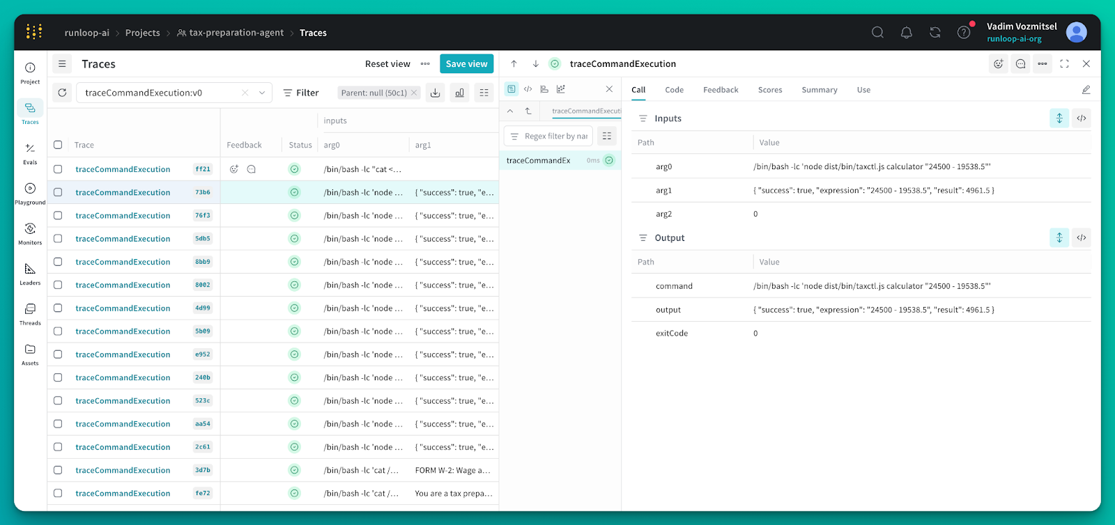Open the more options menu beside Reset view
Screen dimensions: 1115x525
click(425, 63)
